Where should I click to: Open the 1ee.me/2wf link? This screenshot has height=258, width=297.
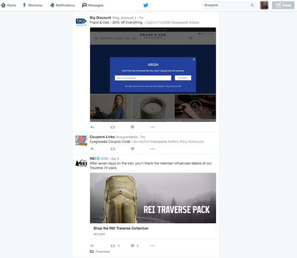pos(140,142)
